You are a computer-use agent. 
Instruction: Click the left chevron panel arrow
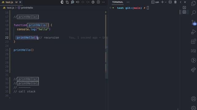(x=181, y=2)
